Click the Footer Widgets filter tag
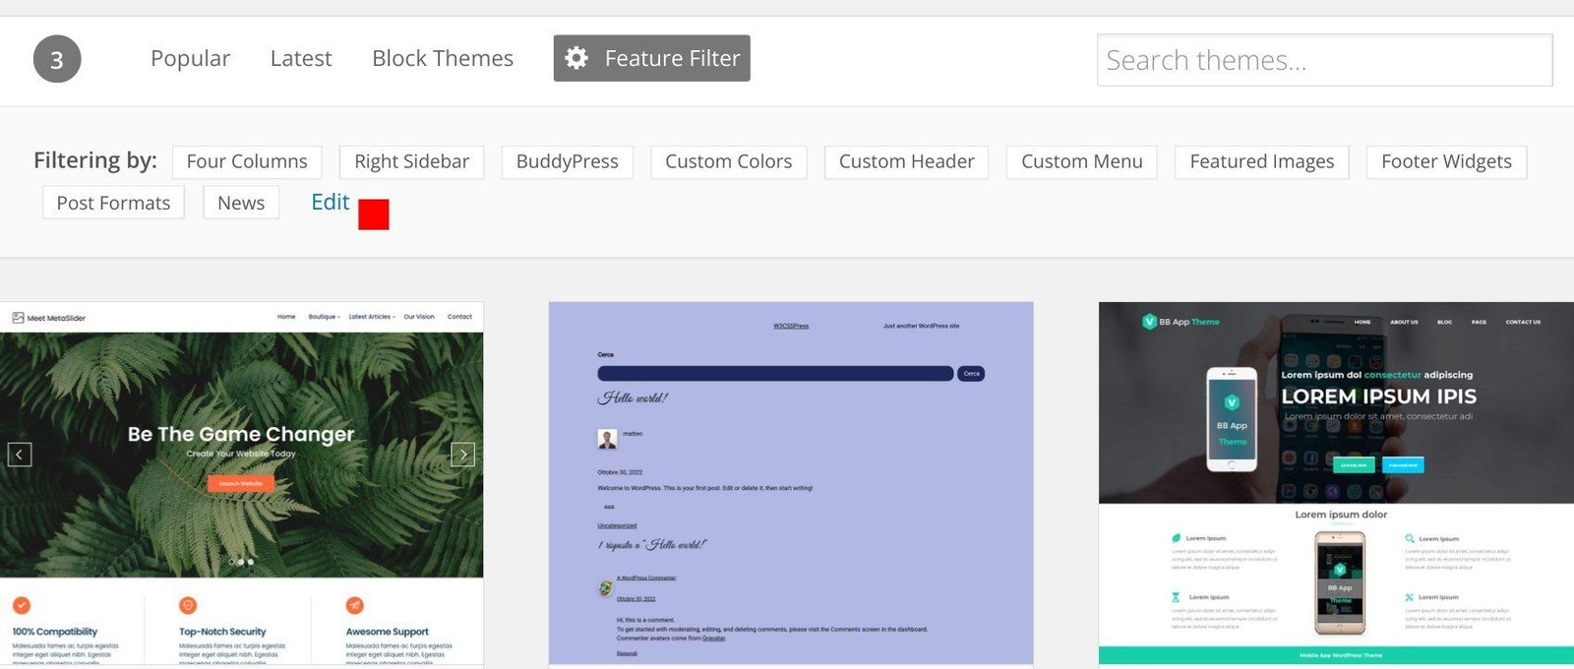 [1446, 161]
